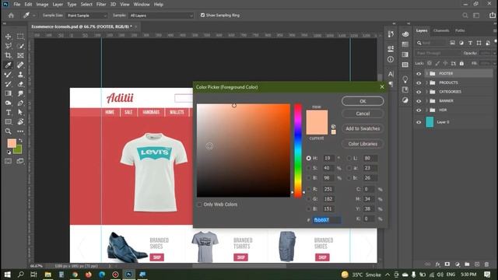Screen dimensions: 498x280
Task: Select the Dodge tool
Action: pos(9,103)
